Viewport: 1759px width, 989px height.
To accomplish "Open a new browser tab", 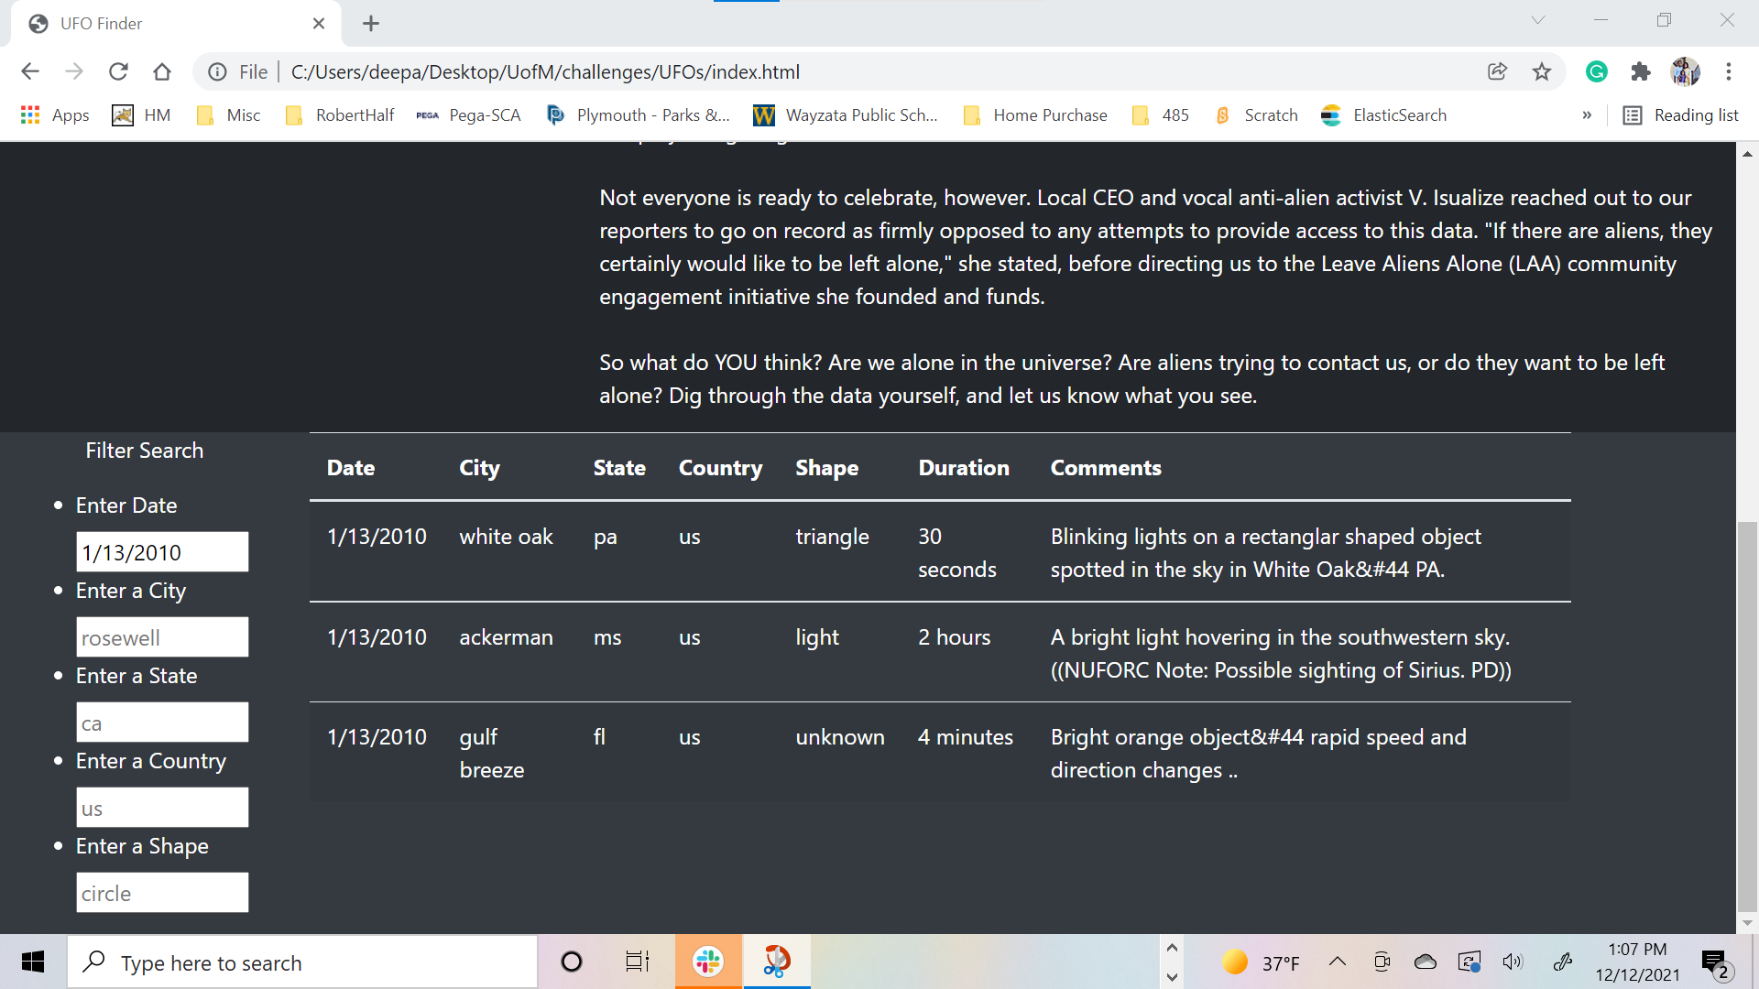I will (370, 24).
